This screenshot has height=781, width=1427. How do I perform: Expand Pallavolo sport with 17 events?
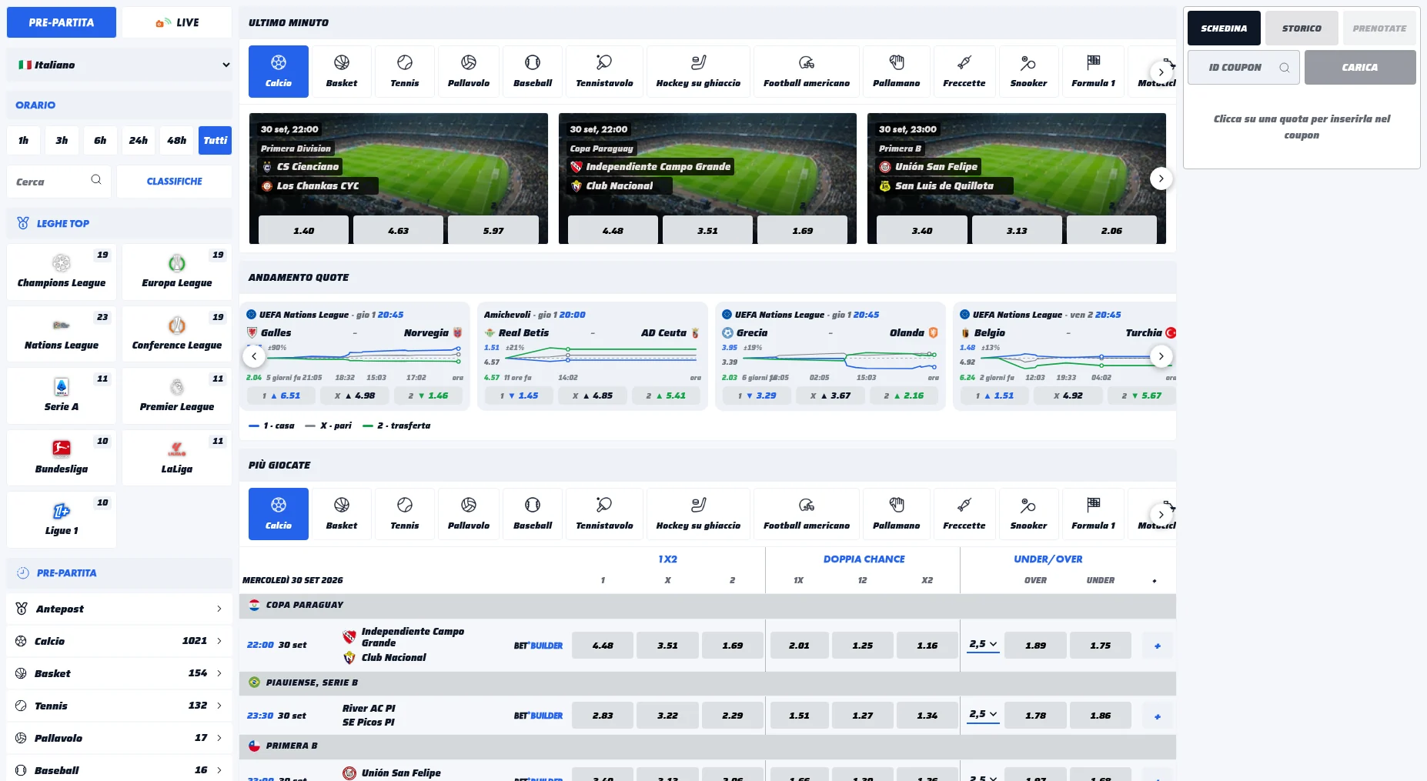[119, 738]
